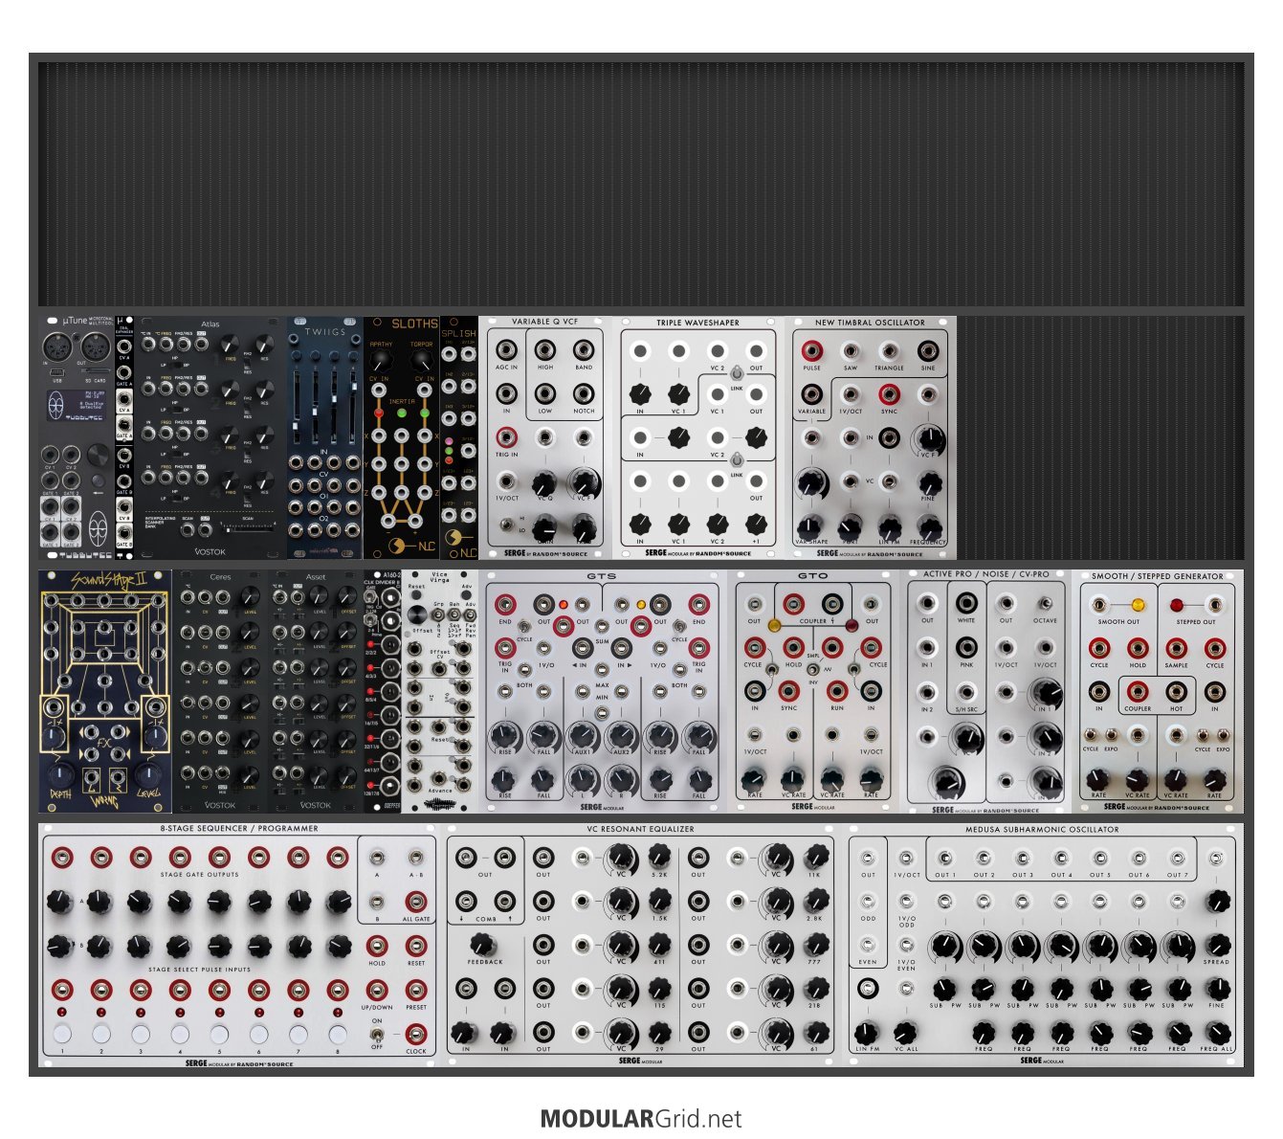This screenshot has height=1139, width=1283.
Task: Click the STEPPED OUT jack on Smooth/Stepped Generator
Action: pos(1214,605)
